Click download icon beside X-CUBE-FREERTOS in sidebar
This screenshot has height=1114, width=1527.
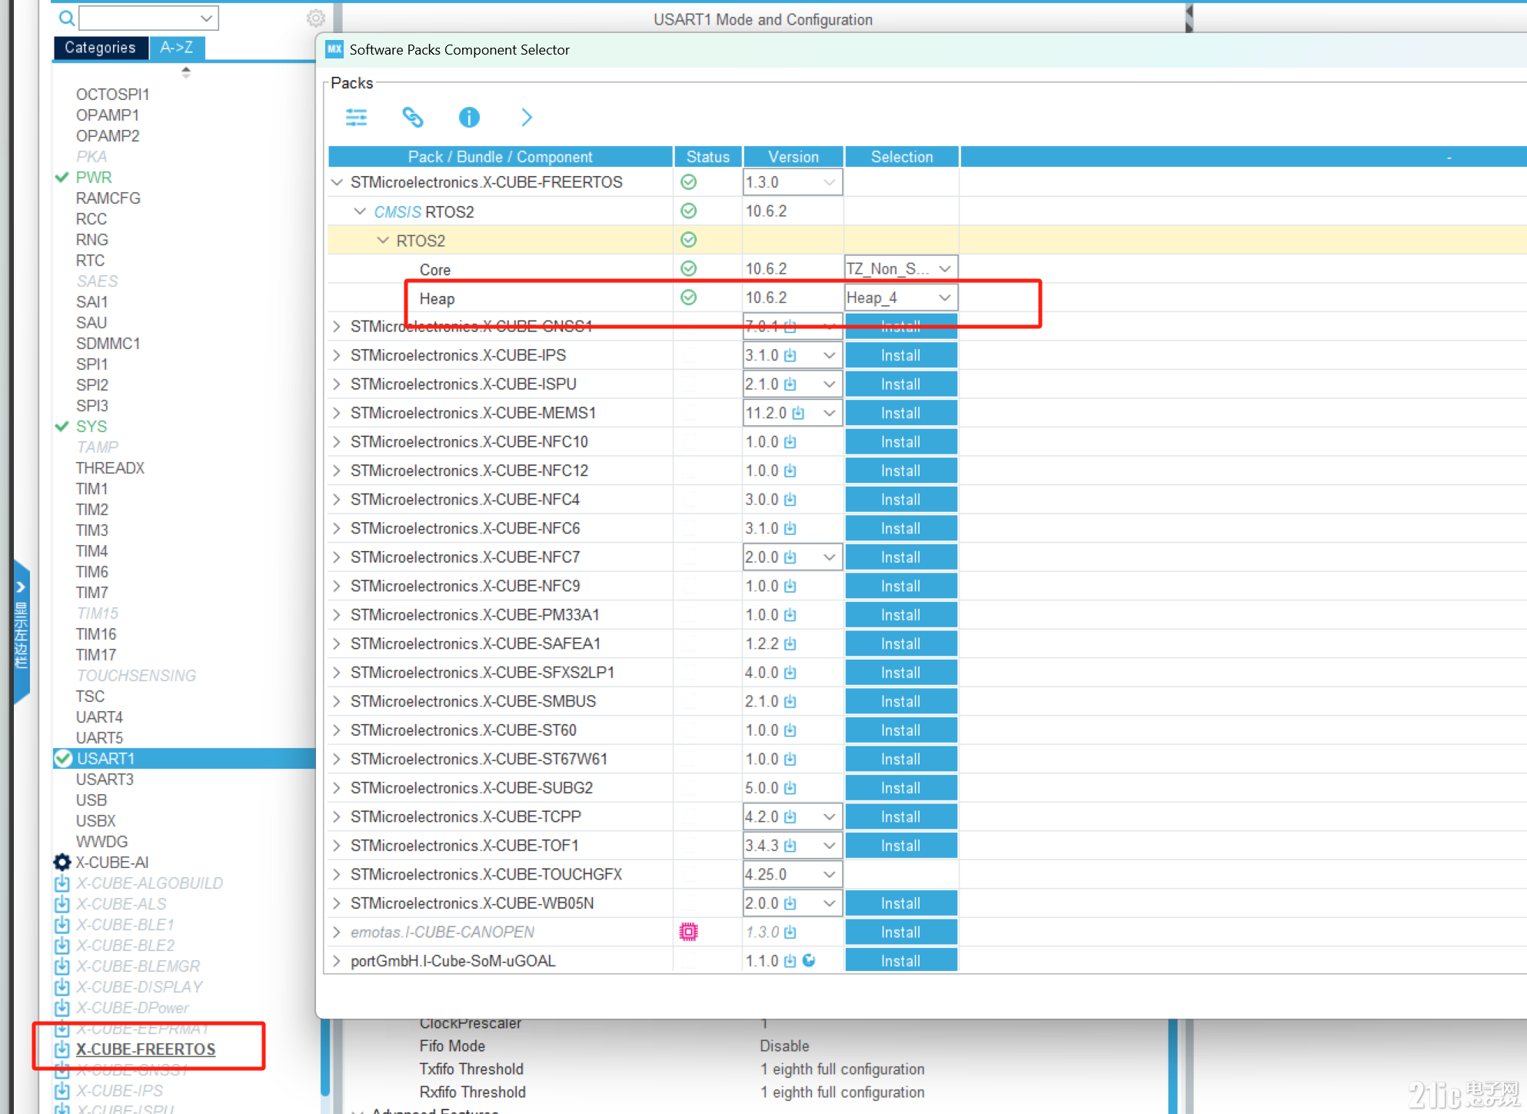(x=62, y=1049)
